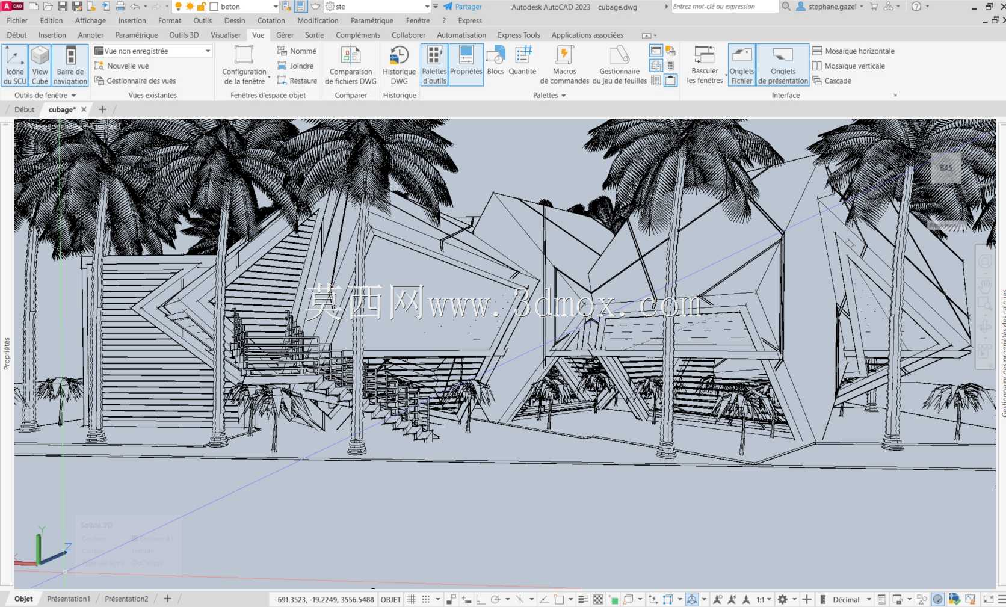The image size is (1006, 607).
Task: Click the Nouvelle vue icon
Action: [99, 66]
